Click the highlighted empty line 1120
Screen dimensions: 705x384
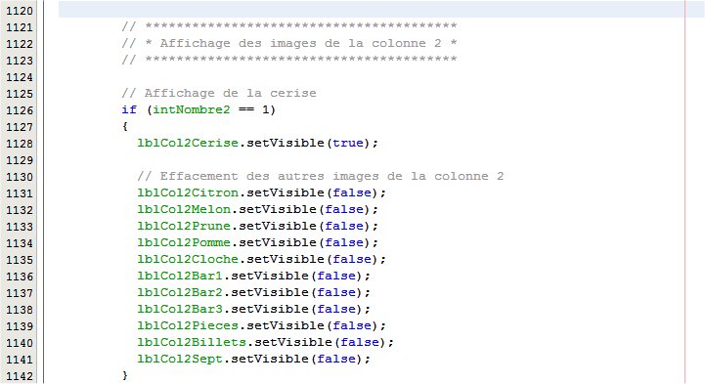click(372, 9)
